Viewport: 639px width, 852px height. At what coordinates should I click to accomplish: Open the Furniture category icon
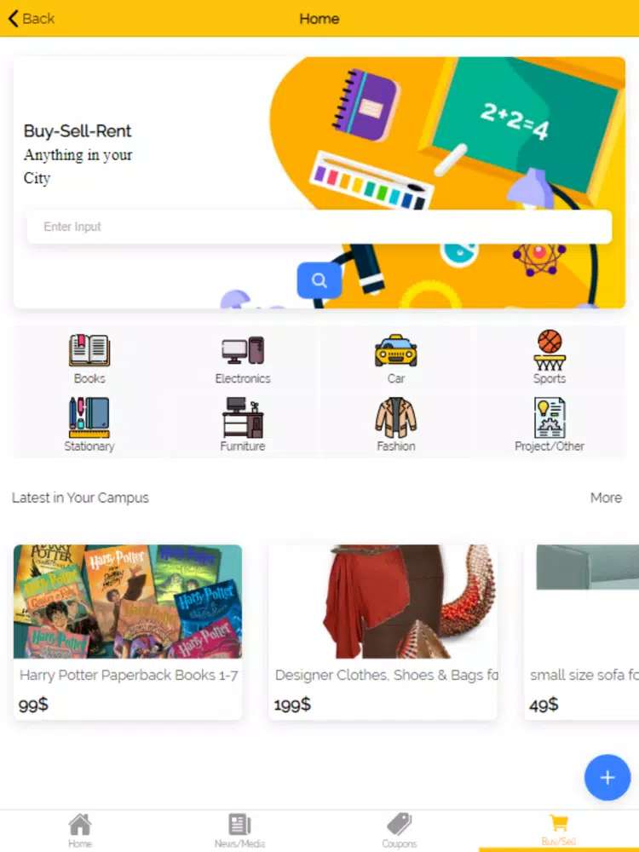pyautogui.click(x=243, y=417)
